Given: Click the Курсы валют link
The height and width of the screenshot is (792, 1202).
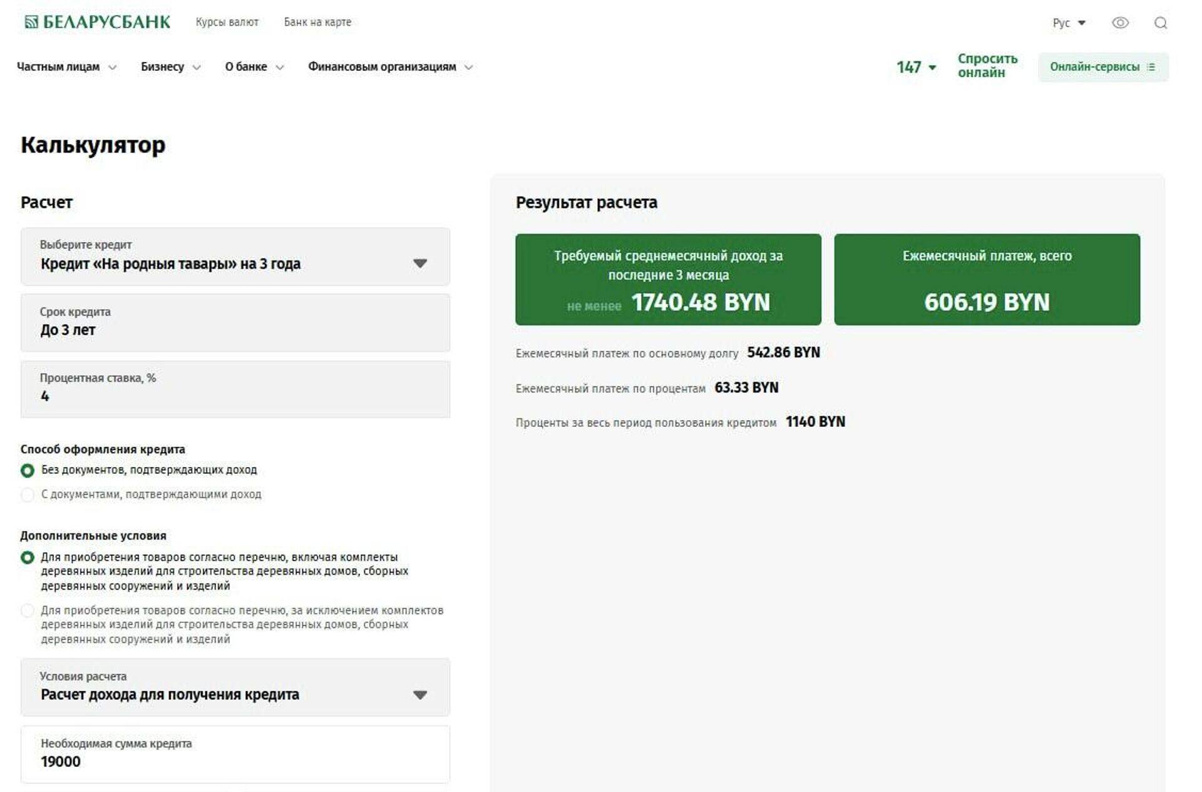Looking at the screenshot, I should pos(227,22).
